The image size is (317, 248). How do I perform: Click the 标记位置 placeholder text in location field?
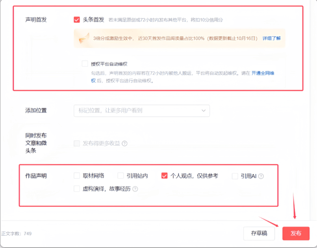click(110, 111)
